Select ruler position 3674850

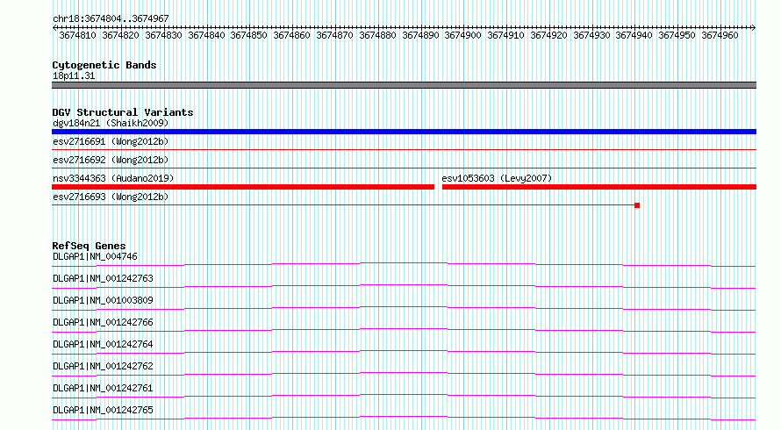click(x=248, y=35)
